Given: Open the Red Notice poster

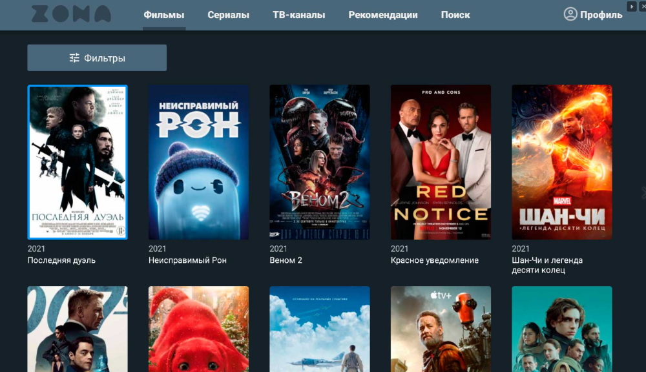Looking at the screenshot, I should coord(441,162).
